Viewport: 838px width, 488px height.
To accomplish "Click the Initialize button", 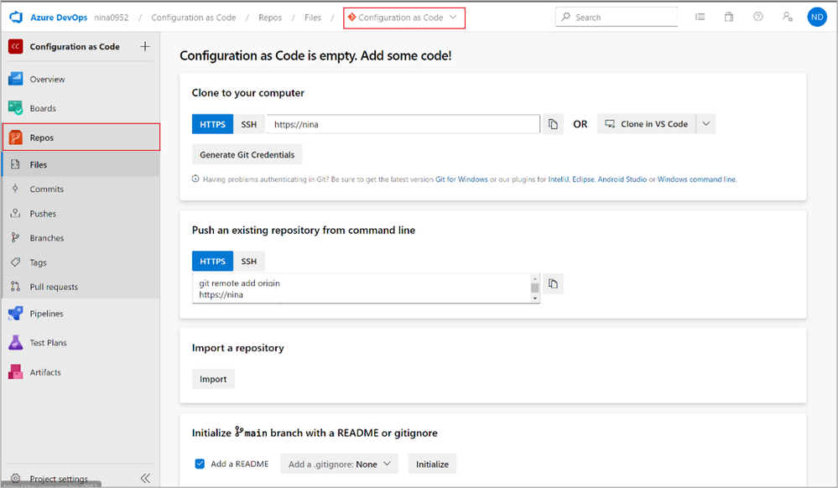I will tap(432, 464).
